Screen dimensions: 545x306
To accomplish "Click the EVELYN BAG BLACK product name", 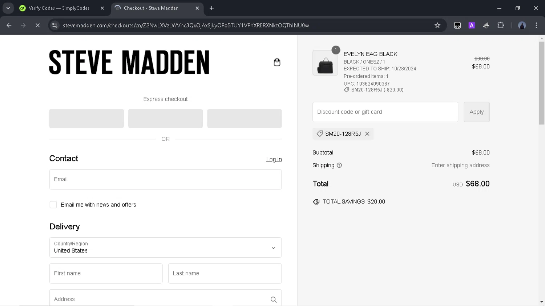I will click(x=370, y=54).
